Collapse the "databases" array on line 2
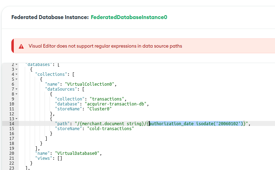The width and height of the screenshot is (275, 170). pos(16,65)
